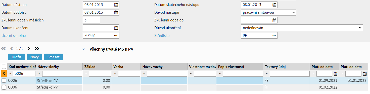Open calendar for Zkušební doba do

tap(274, 20)
